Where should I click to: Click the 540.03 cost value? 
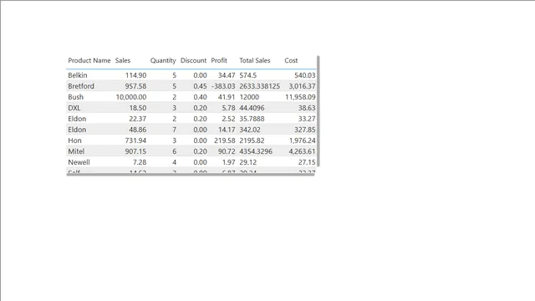click(x=305, y=75)
